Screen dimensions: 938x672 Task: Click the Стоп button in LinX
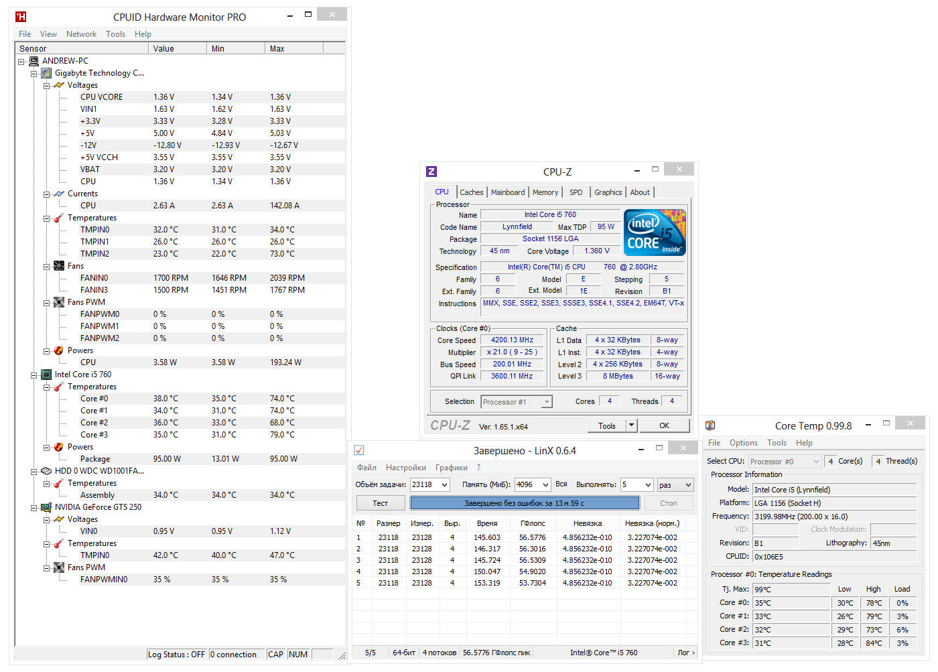click(669, 503)
